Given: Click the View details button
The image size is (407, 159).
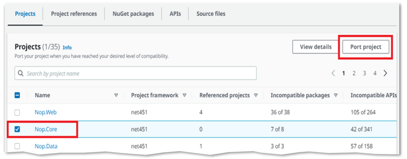Looking at the screenshot, I should point(316,47).
